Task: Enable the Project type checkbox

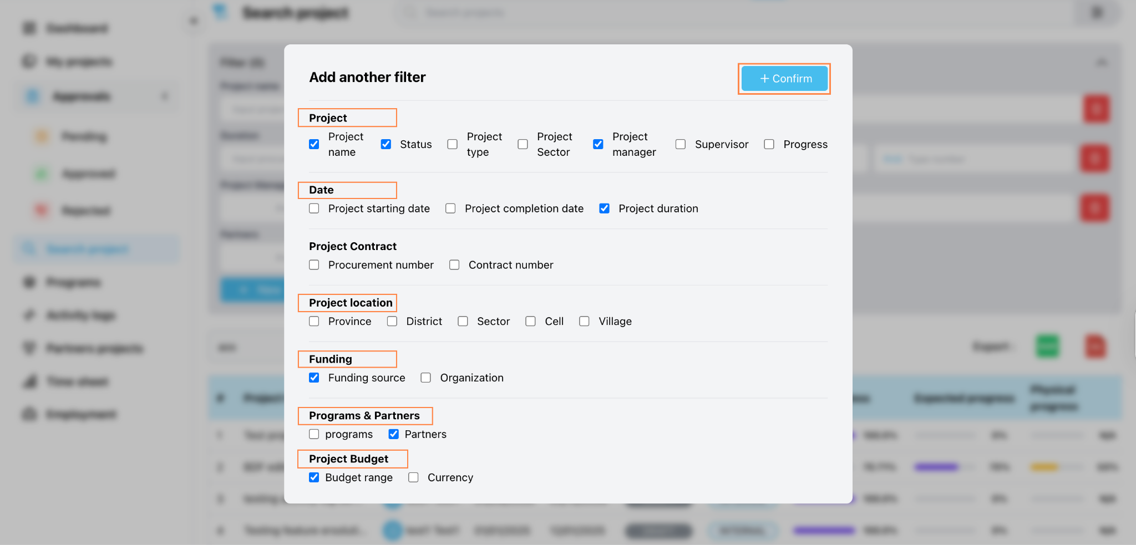Action: [453, 144]
